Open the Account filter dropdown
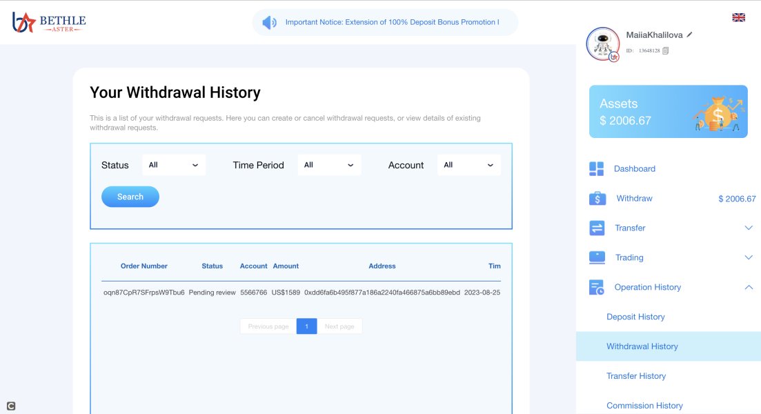This screenshot has height=414, width=761. click(469, 165)
